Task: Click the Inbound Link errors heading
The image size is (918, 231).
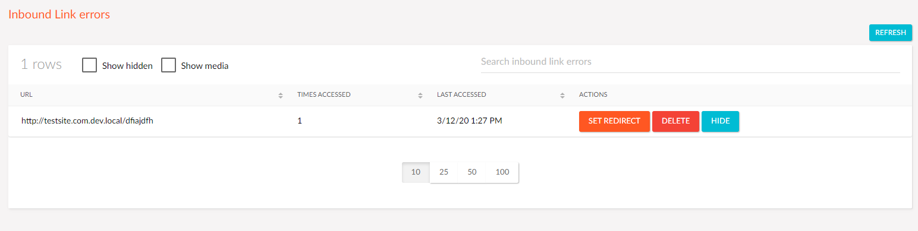Action: tap(59, 15)
